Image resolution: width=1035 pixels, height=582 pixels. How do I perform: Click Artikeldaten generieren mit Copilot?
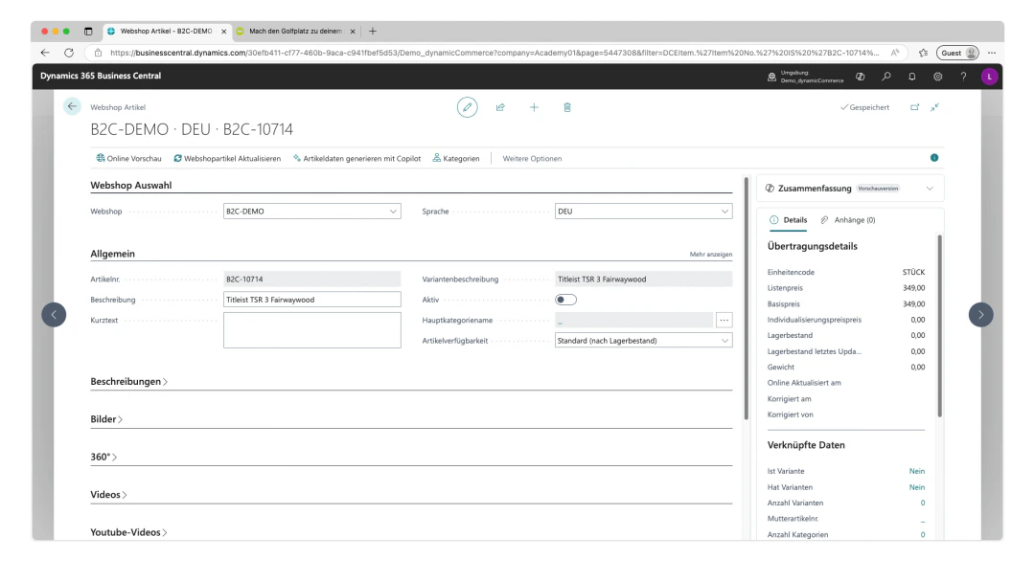357,158
